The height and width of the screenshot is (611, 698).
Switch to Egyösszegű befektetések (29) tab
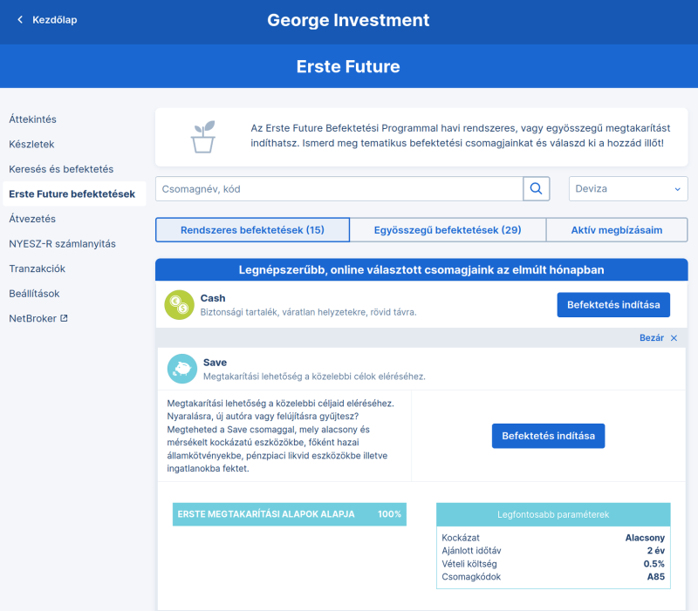tap(448, 230)
